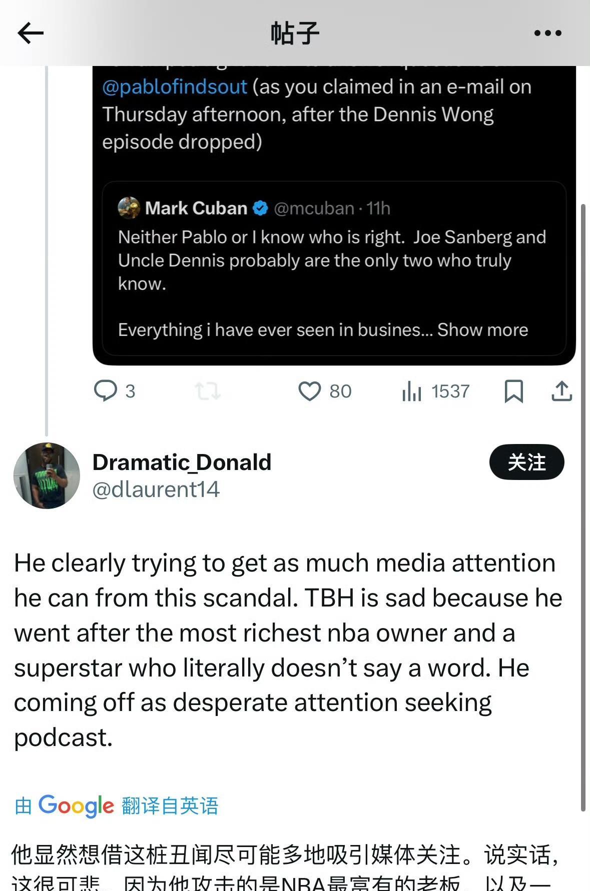Open the three-dot more options menu
The image size is (590, 891).
[x=547, y=33]
